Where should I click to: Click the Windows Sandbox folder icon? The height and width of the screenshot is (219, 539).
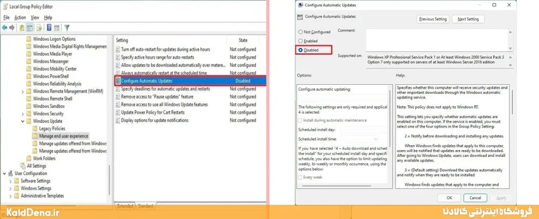tap(29, 106)
